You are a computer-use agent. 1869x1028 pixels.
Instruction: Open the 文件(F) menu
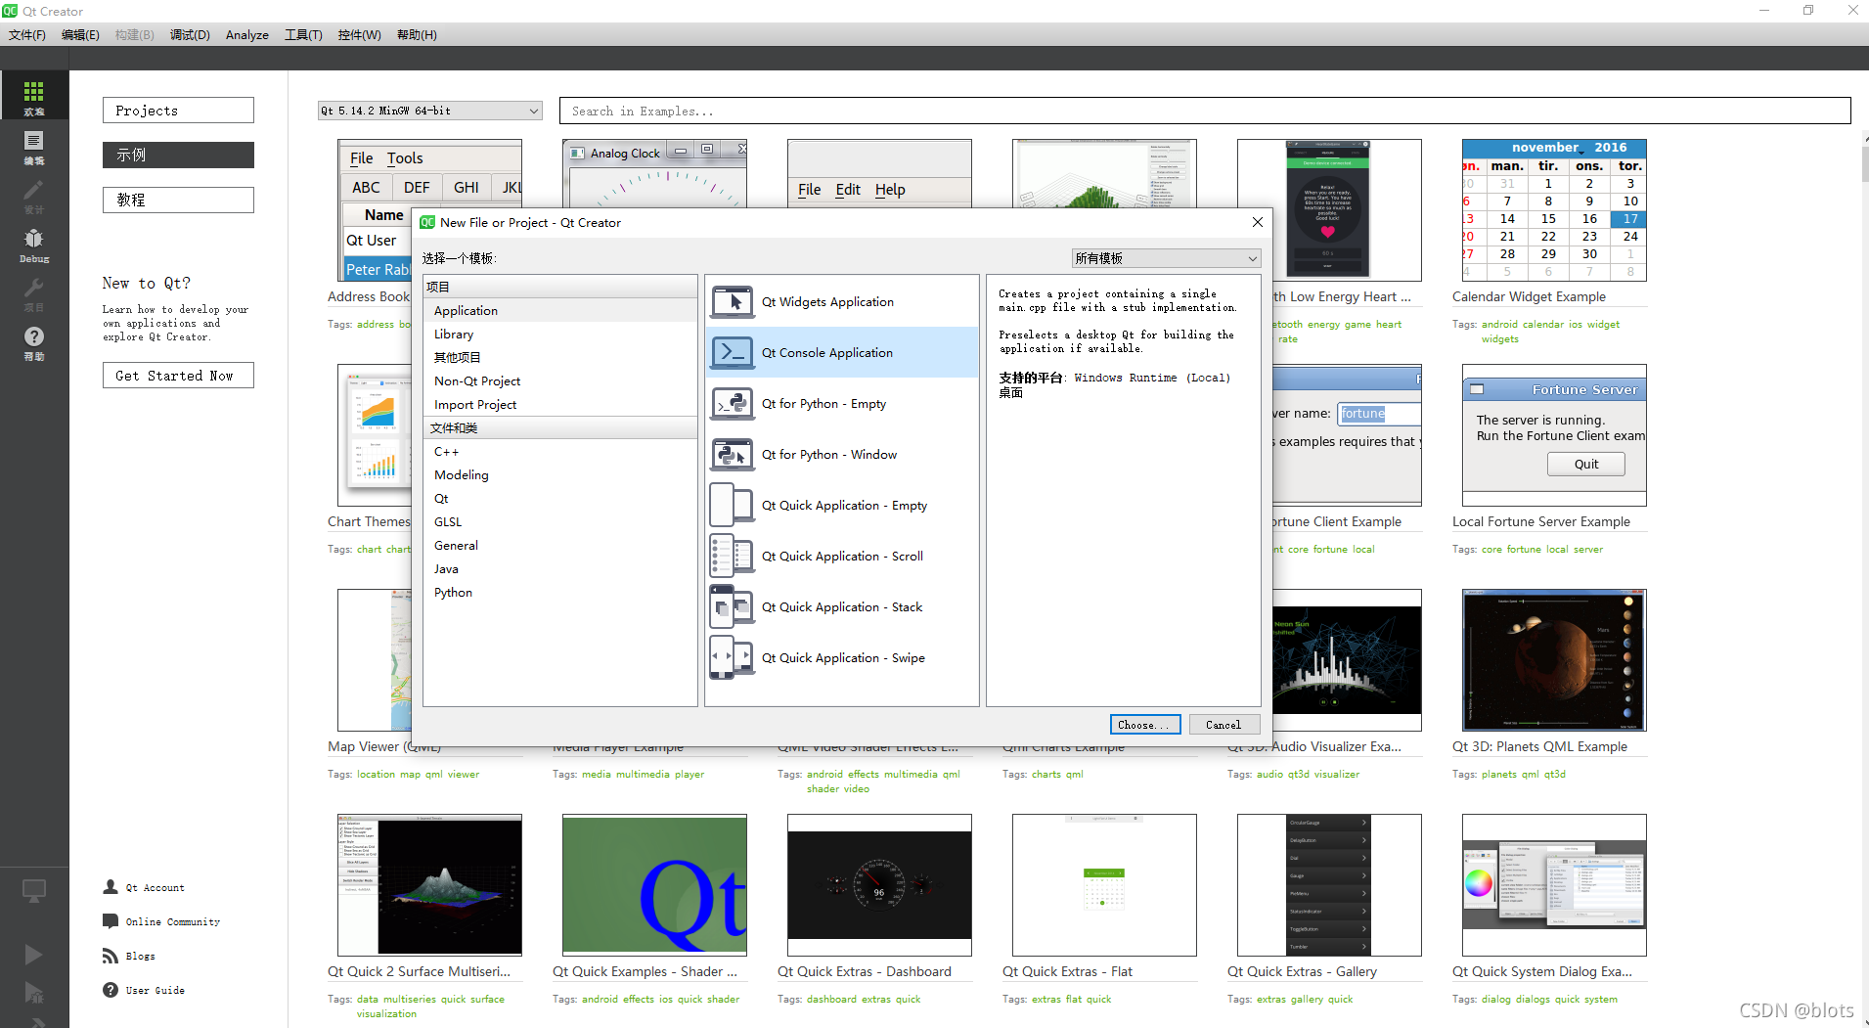pos(27,35)
